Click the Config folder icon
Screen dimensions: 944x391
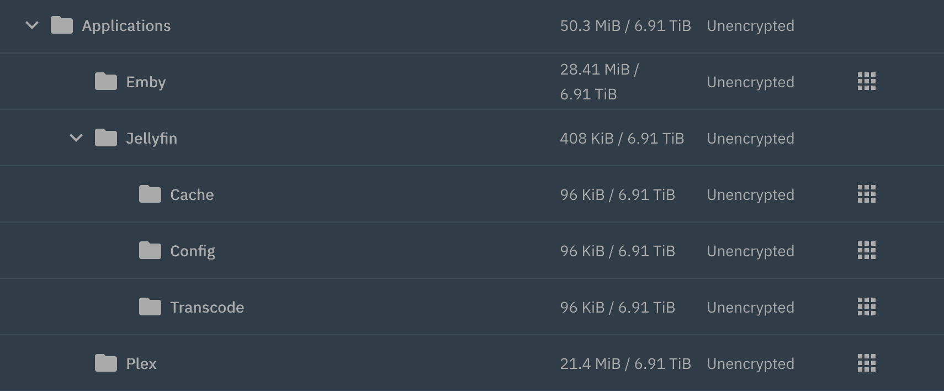[x=150, y=251]
